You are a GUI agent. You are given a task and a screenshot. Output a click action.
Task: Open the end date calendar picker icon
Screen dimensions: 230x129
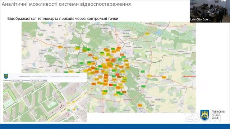click(41, 80)
